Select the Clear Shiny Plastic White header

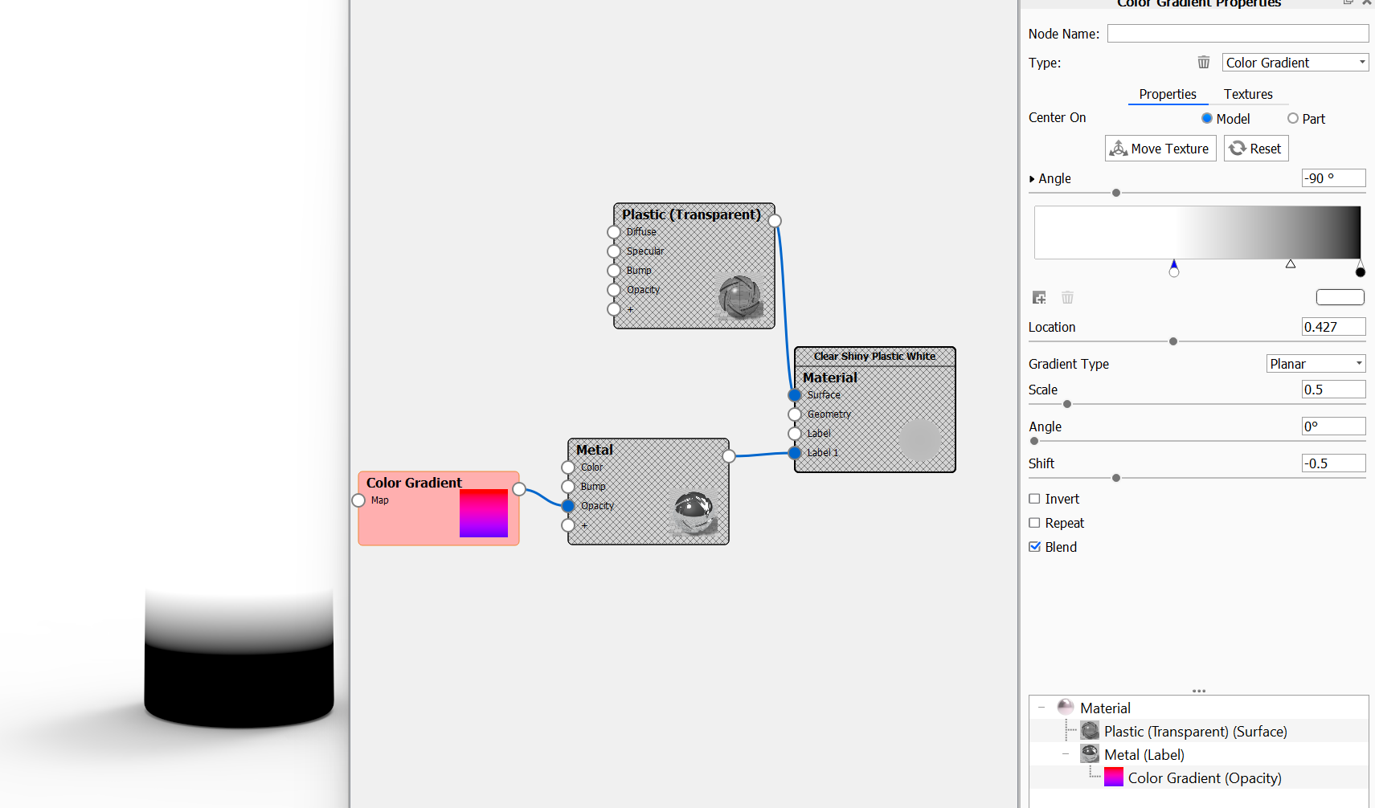click(874, 357)
